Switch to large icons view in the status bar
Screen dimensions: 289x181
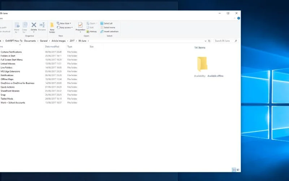tap(238, 170)
